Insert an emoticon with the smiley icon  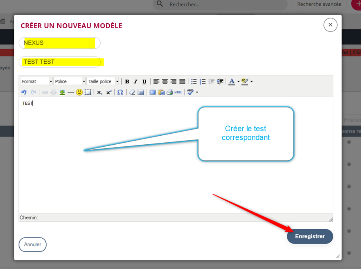click(79, 92)
